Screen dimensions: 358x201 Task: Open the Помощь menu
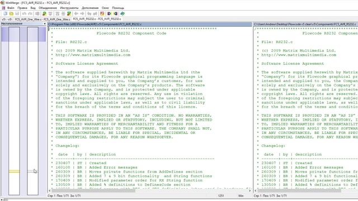(118, 8)
